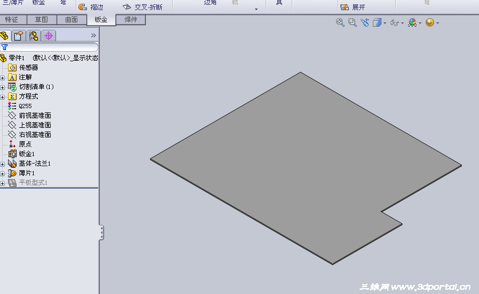
Task: Click Zoom to Fit magnifier icon
Action: (340, 22)
